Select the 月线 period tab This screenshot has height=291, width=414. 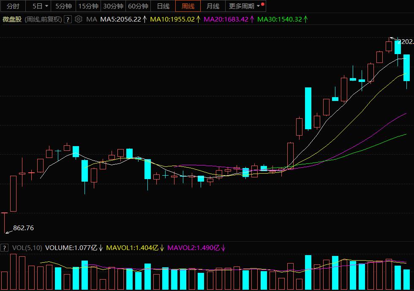pyautogui.click(x=213, y=6)
